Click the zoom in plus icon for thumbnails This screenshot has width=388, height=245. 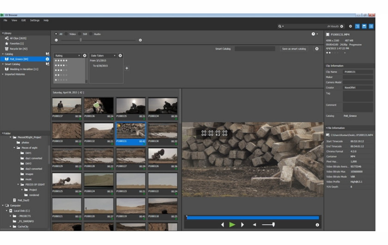click(x=140, y=40)
